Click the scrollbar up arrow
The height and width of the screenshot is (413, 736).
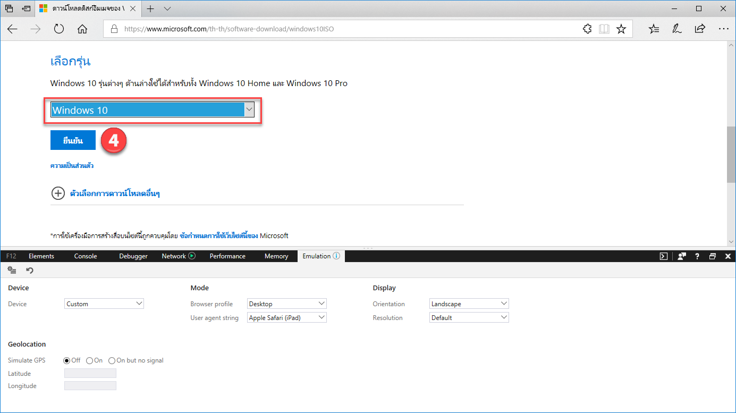731,45
